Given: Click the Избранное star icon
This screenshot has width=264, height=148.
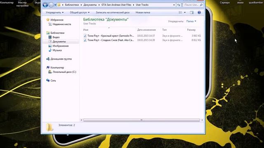Looking at the screenshot, I should click(48, 20).
